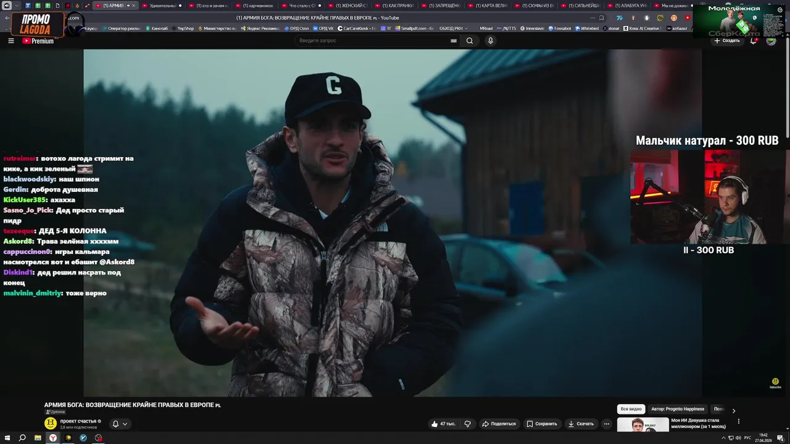
Task: Open Кинопаб bookmark
Action: pos(156,28)
